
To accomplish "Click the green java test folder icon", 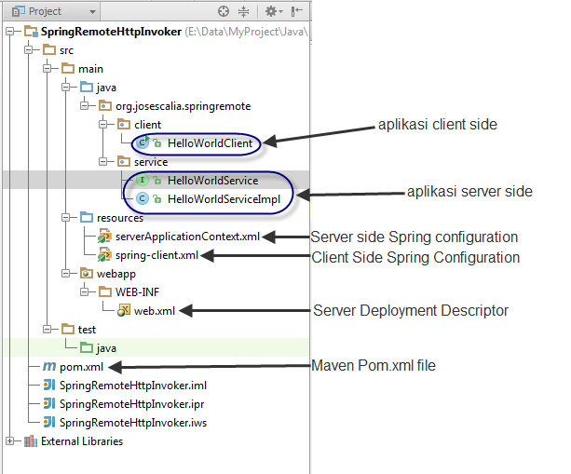I will (x=87, y=348).
